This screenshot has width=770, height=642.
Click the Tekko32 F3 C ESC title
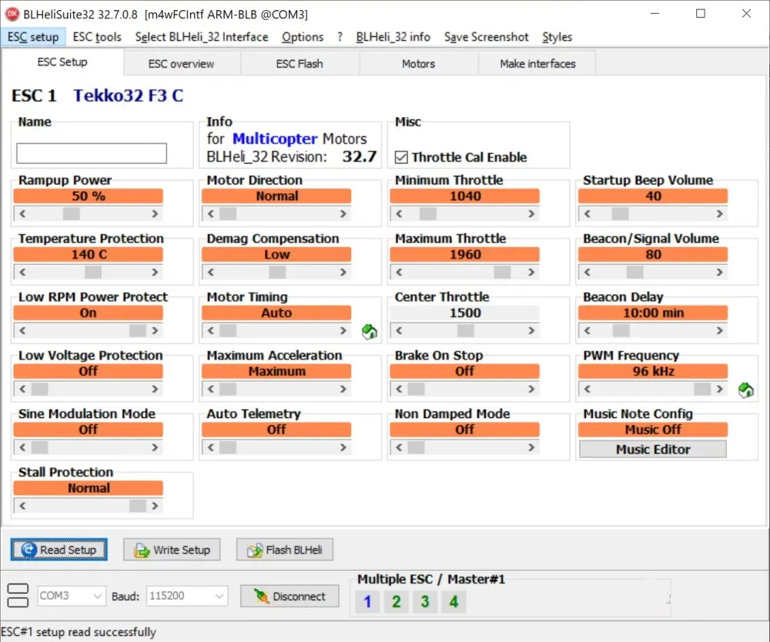128,95
